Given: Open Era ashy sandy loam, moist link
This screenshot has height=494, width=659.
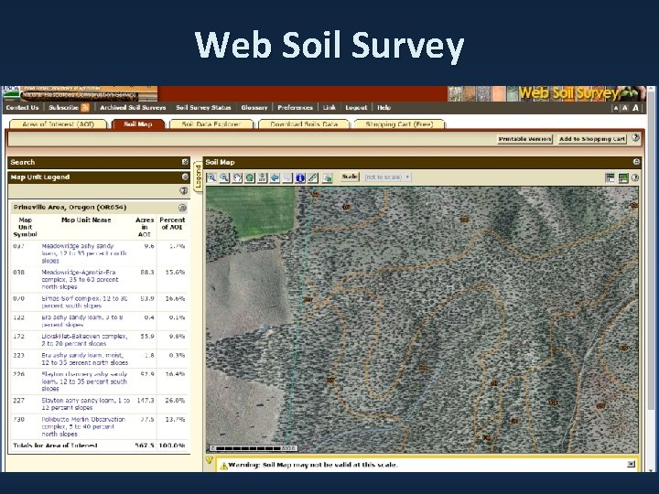Looking at the screenshot, I should [x=84, y=359].
